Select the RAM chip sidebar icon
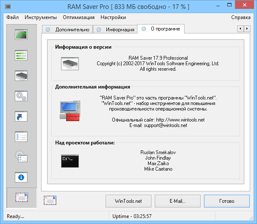 [x=21, y=76]
